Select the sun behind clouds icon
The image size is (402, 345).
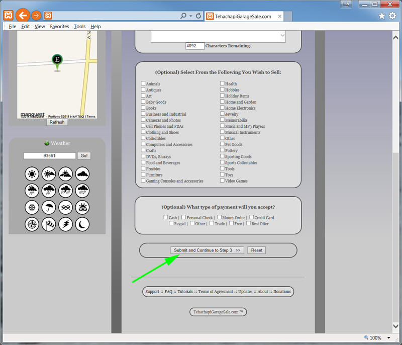coord(66,174)
